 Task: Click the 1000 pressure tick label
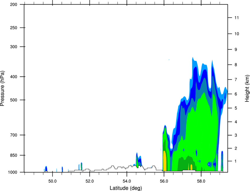pos(12,172)
